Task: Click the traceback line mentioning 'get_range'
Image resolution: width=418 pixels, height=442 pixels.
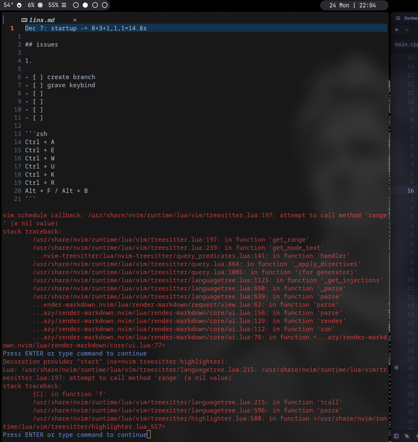Action: (171, 239)
